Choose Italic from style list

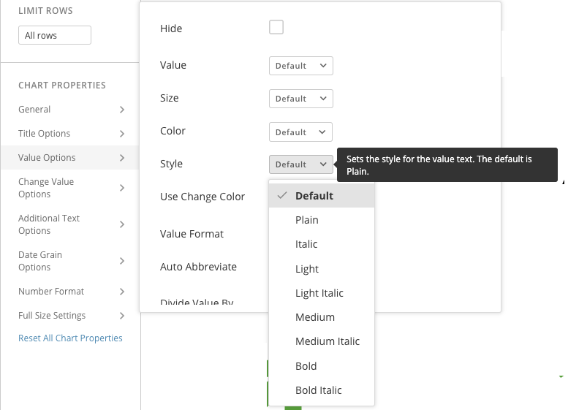pos(306,244)
